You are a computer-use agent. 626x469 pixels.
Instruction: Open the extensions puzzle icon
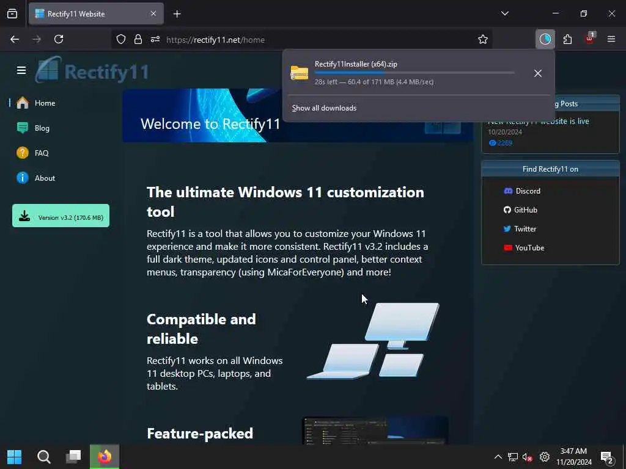(567, 39)
